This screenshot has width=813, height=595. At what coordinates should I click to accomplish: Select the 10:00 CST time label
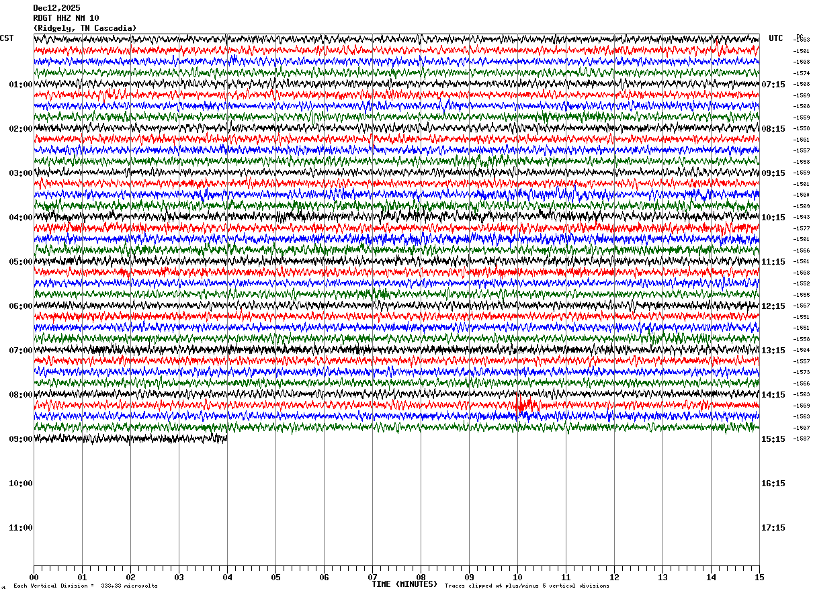coord(20,484)
